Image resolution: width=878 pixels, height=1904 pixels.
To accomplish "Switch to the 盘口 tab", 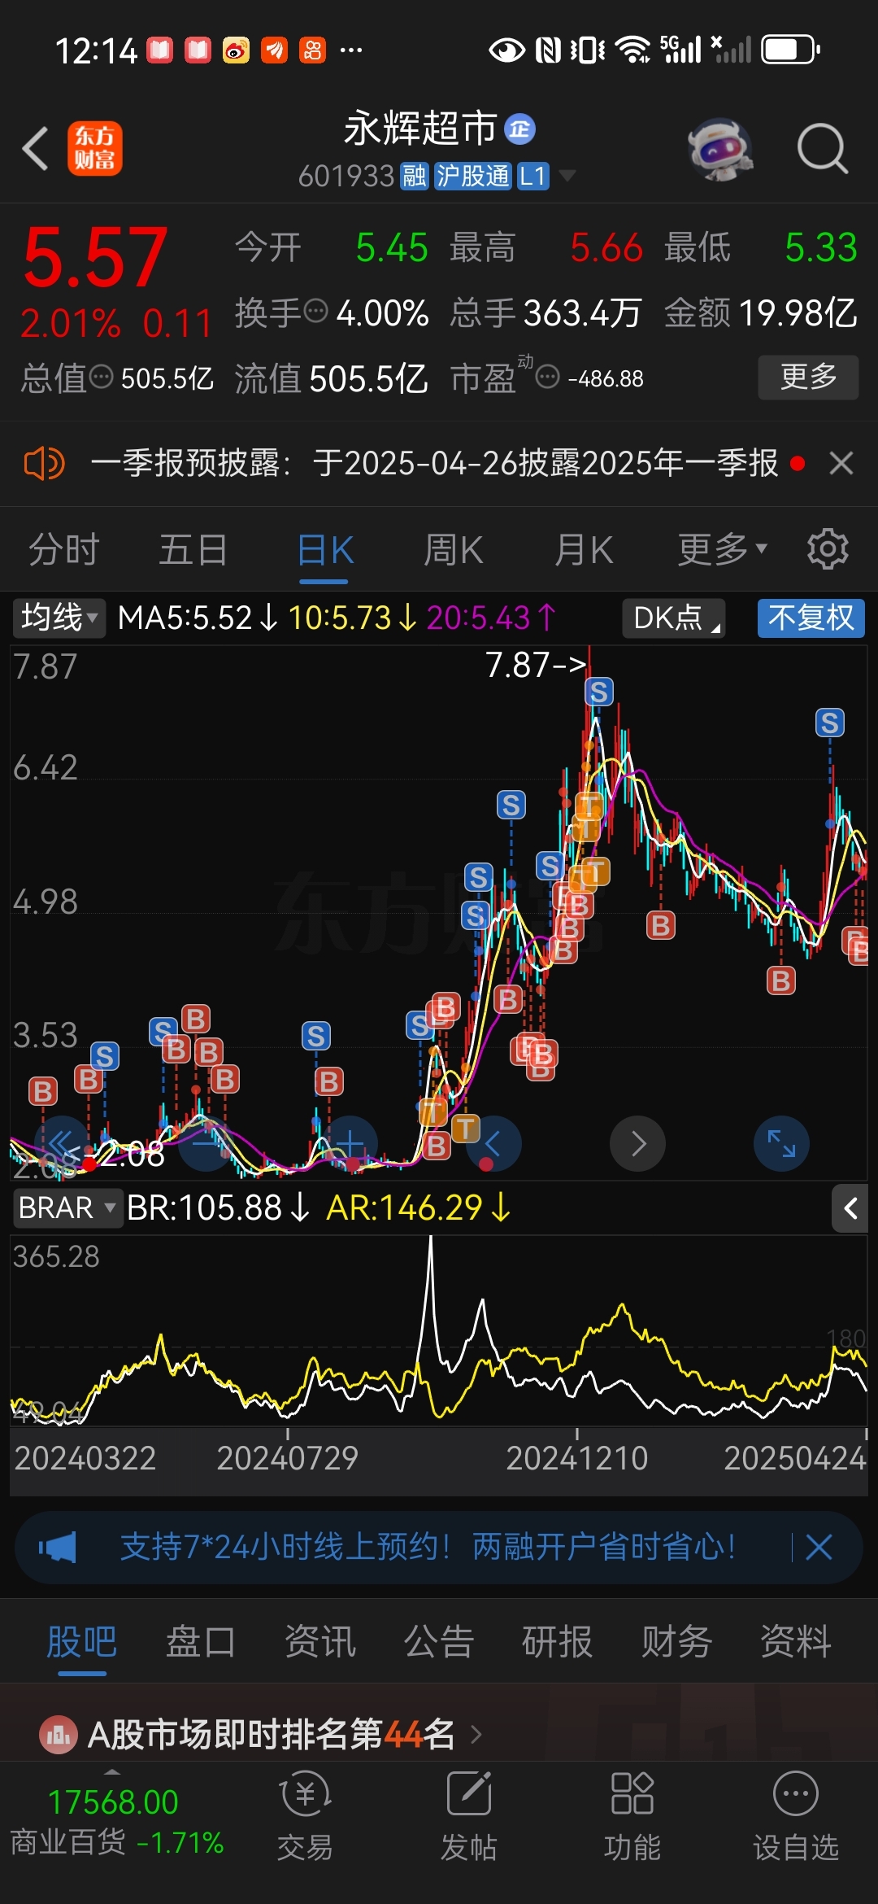I will click(x=201, y=1641).
